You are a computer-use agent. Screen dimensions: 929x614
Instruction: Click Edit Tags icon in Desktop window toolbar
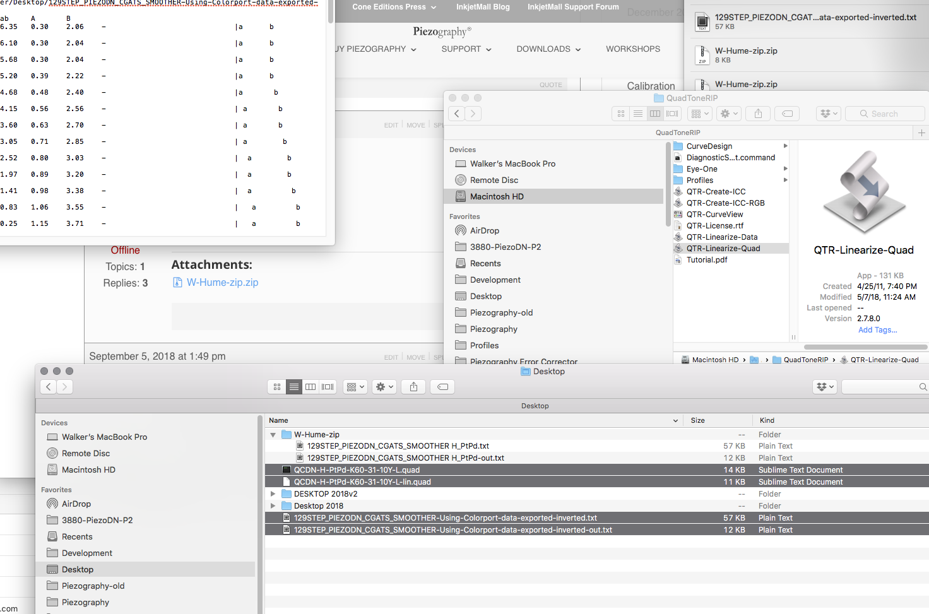tap(443, 387)
